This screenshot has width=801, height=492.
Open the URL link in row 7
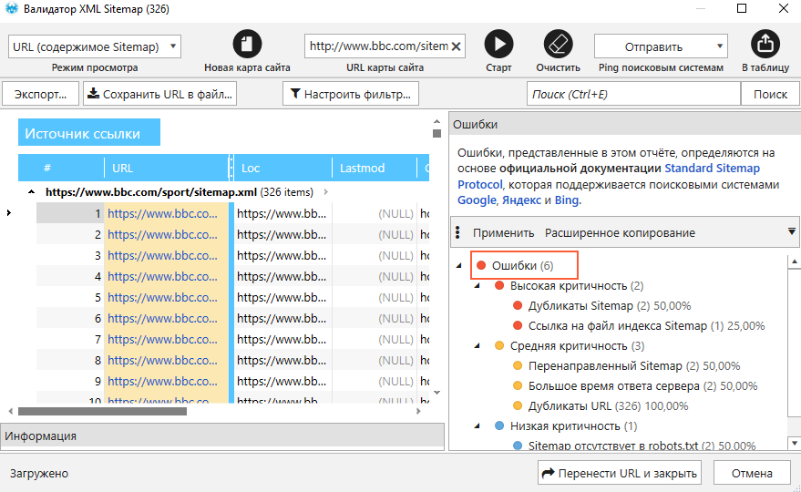pyautogui.click(x=162, y=339)
